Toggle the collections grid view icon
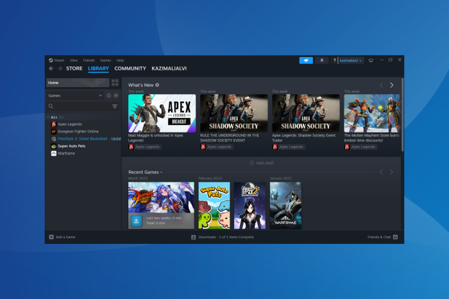 pyautogui.click(x=115, y=83)
